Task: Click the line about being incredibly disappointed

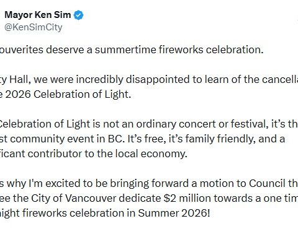Action: (149, 79)
